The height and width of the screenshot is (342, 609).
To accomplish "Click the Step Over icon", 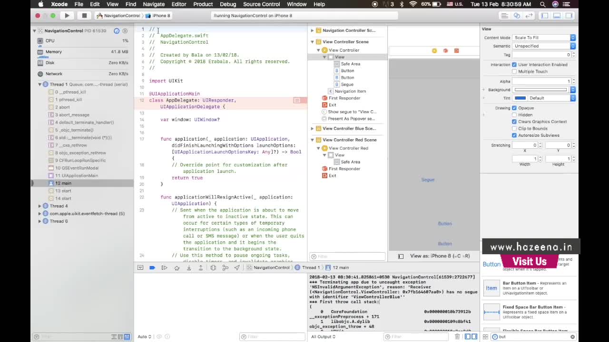I will point(177,267).
